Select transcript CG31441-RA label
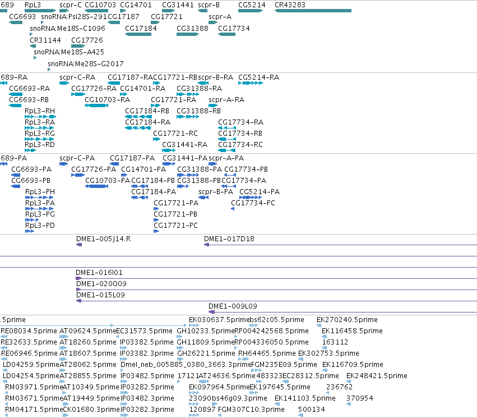The height and width of the screenshot is (418, 477). [184, 145]
